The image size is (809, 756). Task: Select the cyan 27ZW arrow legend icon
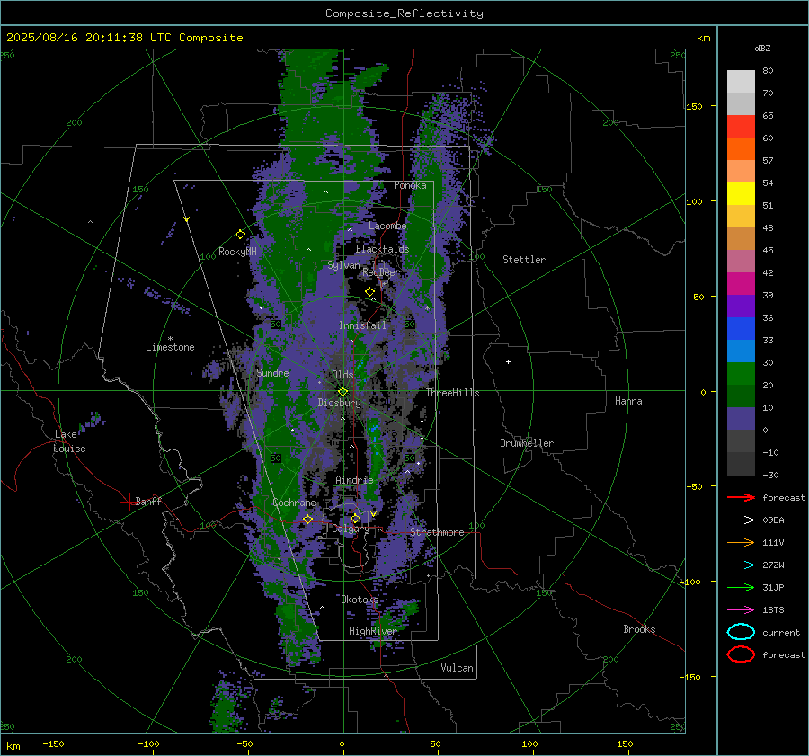point(741,565)
